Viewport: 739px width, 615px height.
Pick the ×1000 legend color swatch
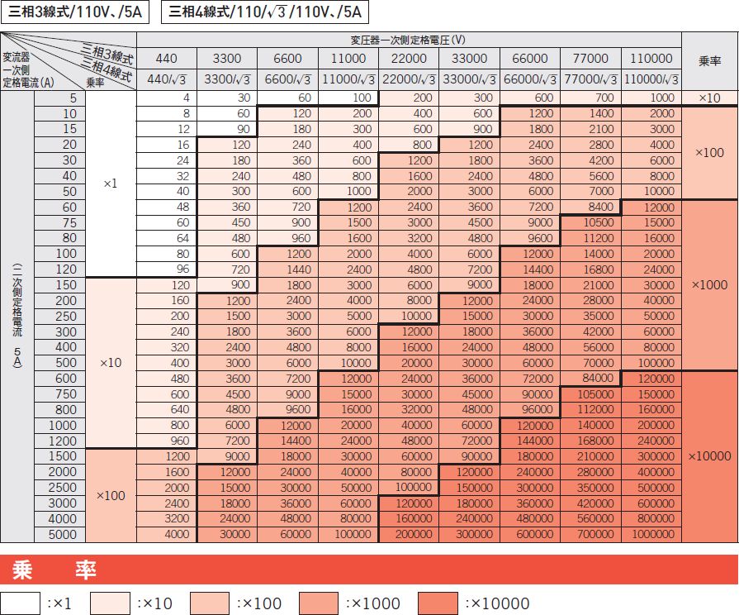coord(319,603)
